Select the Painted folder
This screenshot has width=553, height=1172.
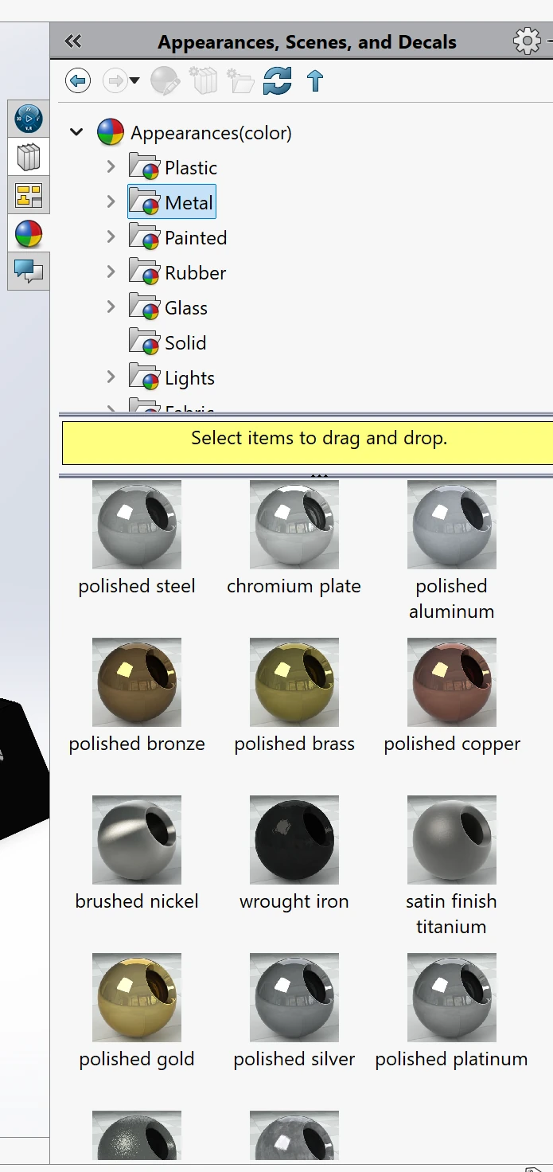point(196,238)
